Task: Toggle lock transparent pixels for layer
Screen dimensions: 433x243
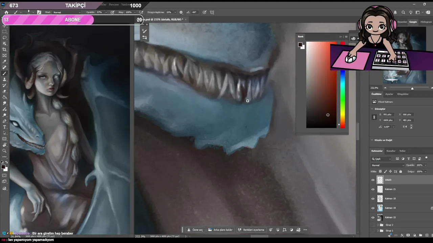Action: coord(380,171)
